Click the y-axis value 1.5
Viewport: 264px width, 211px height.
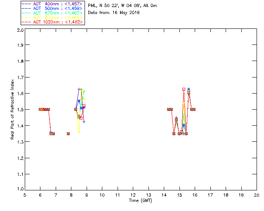[20, 110]
